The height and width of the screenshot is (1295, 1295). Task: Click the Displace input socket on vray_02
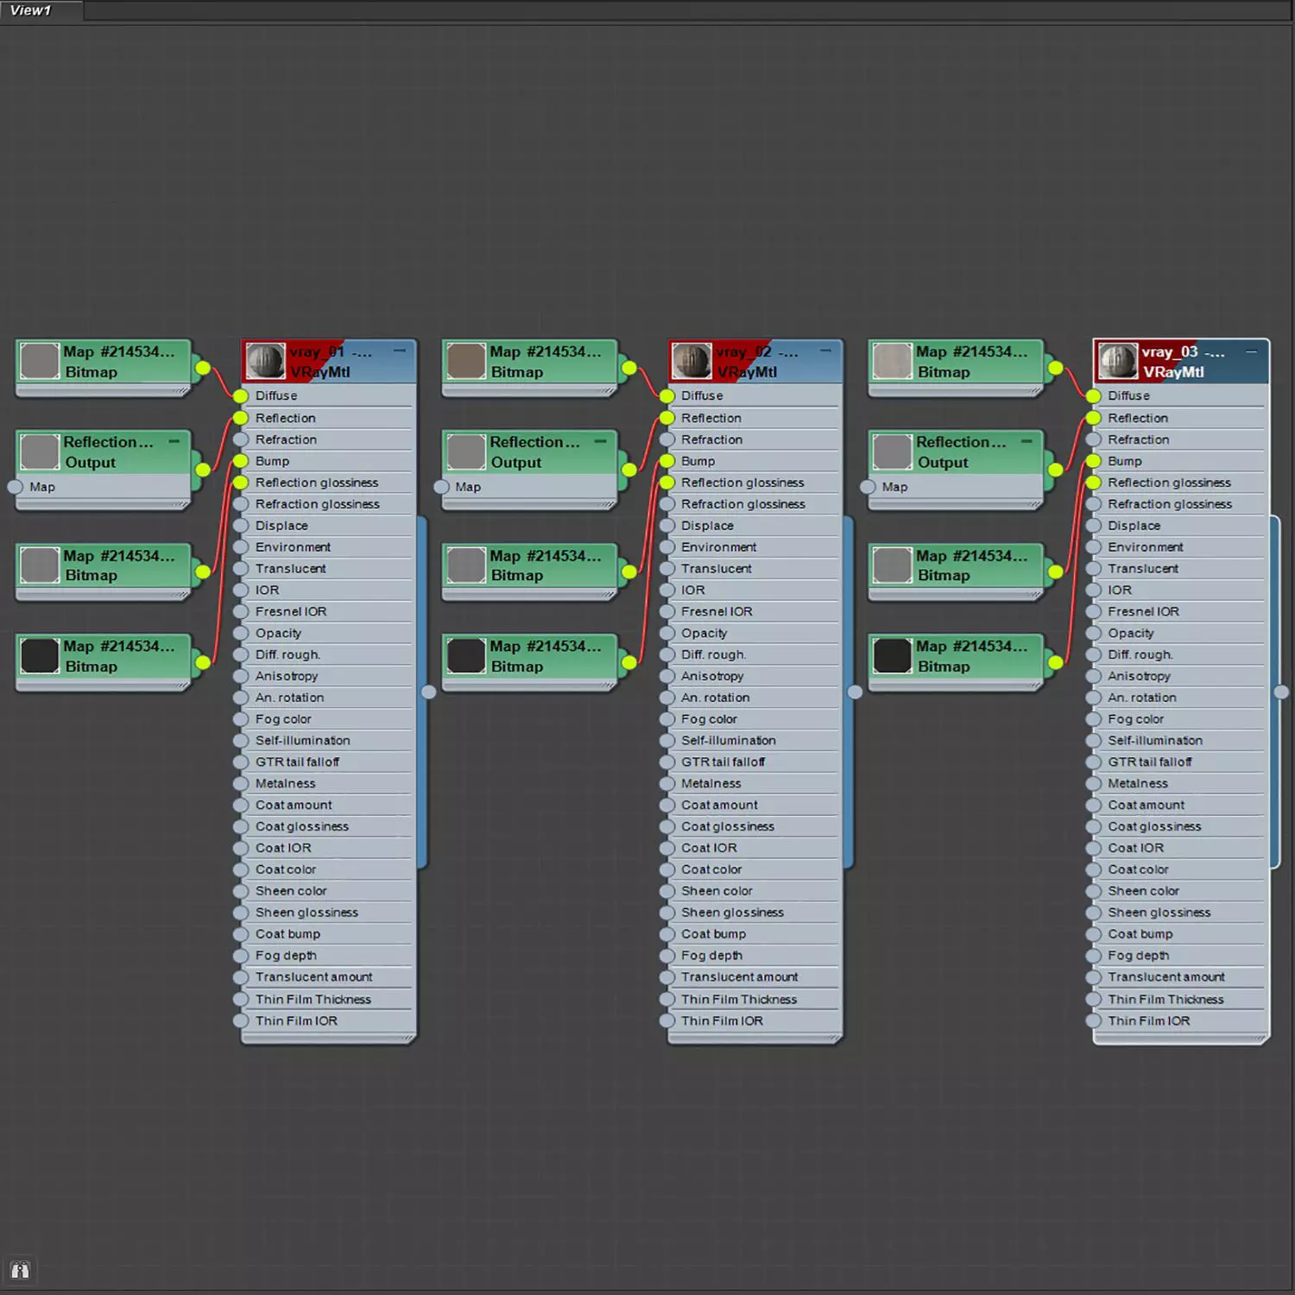(666, 526)
